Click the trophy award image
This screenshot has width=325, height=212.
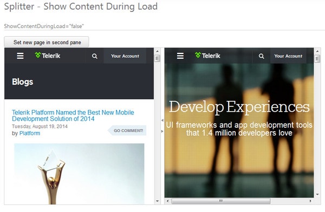pos(80,174)
